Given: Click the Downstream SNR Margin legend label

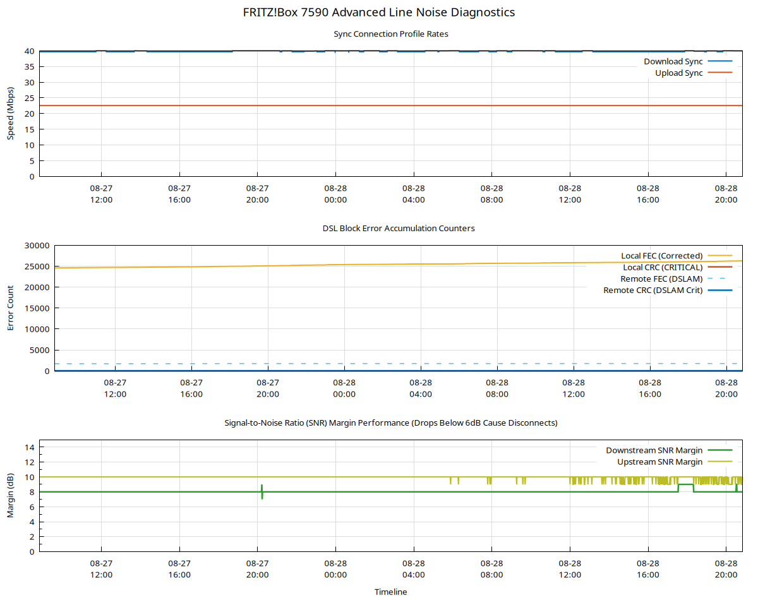Looking at the screenshot, I should pyautogui.click(x=654, y=450).
